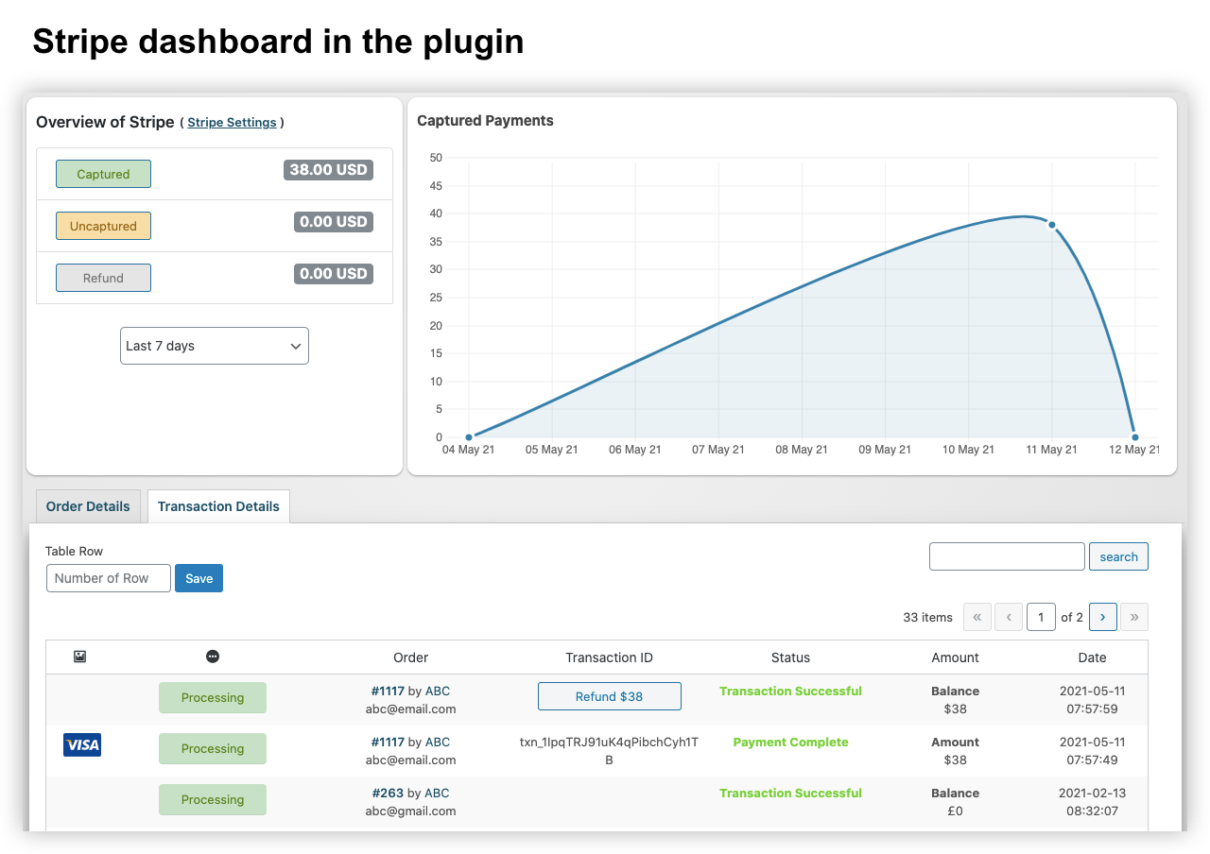Viewport: 1210px width, 854px height.
Task: Go to next page arrow
Action: (x=1103, y=617)
